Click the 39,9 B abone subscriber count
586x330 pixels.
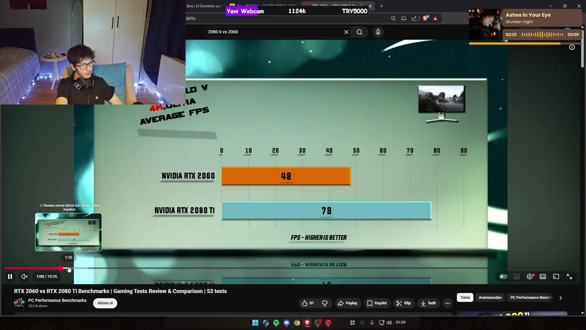(38, 306)
